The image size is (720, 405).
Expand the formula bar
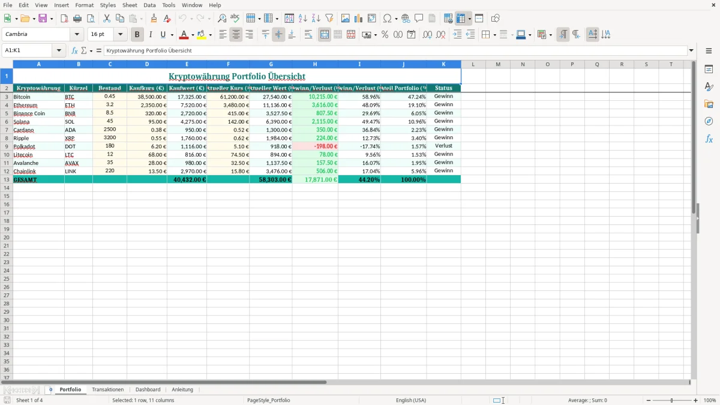click(691, 51)
